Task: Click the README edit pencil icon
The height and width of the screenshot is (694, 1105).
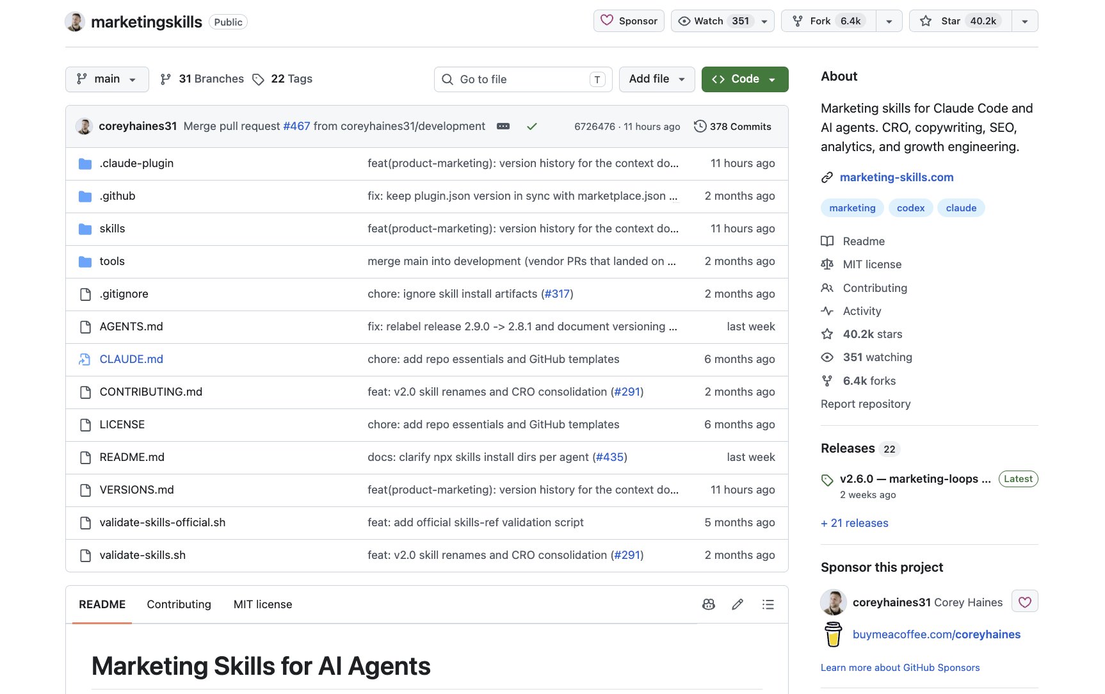Action: pyautogui.click(x=738, y=604)
